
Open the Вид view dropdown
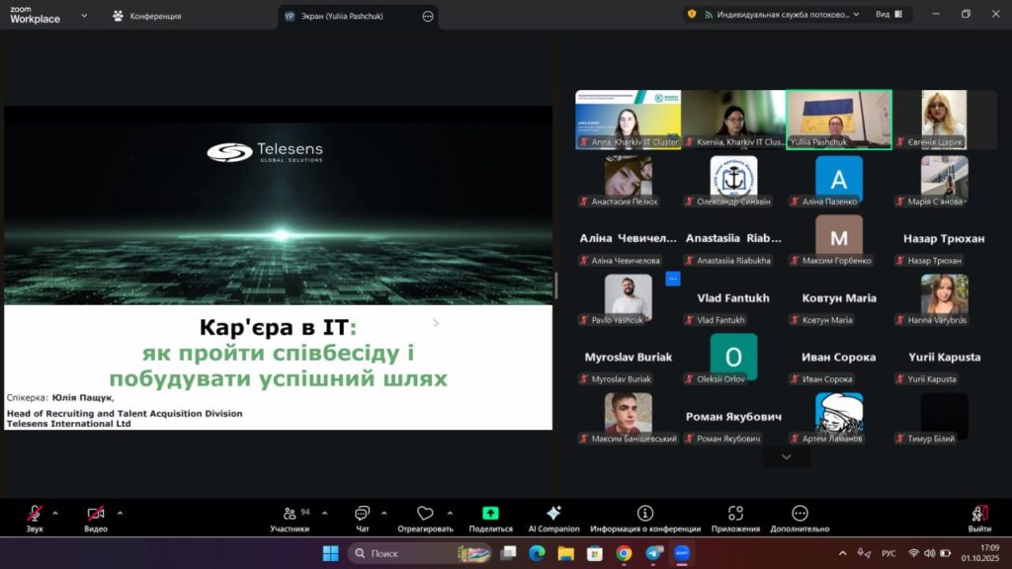tap(888, 15)
